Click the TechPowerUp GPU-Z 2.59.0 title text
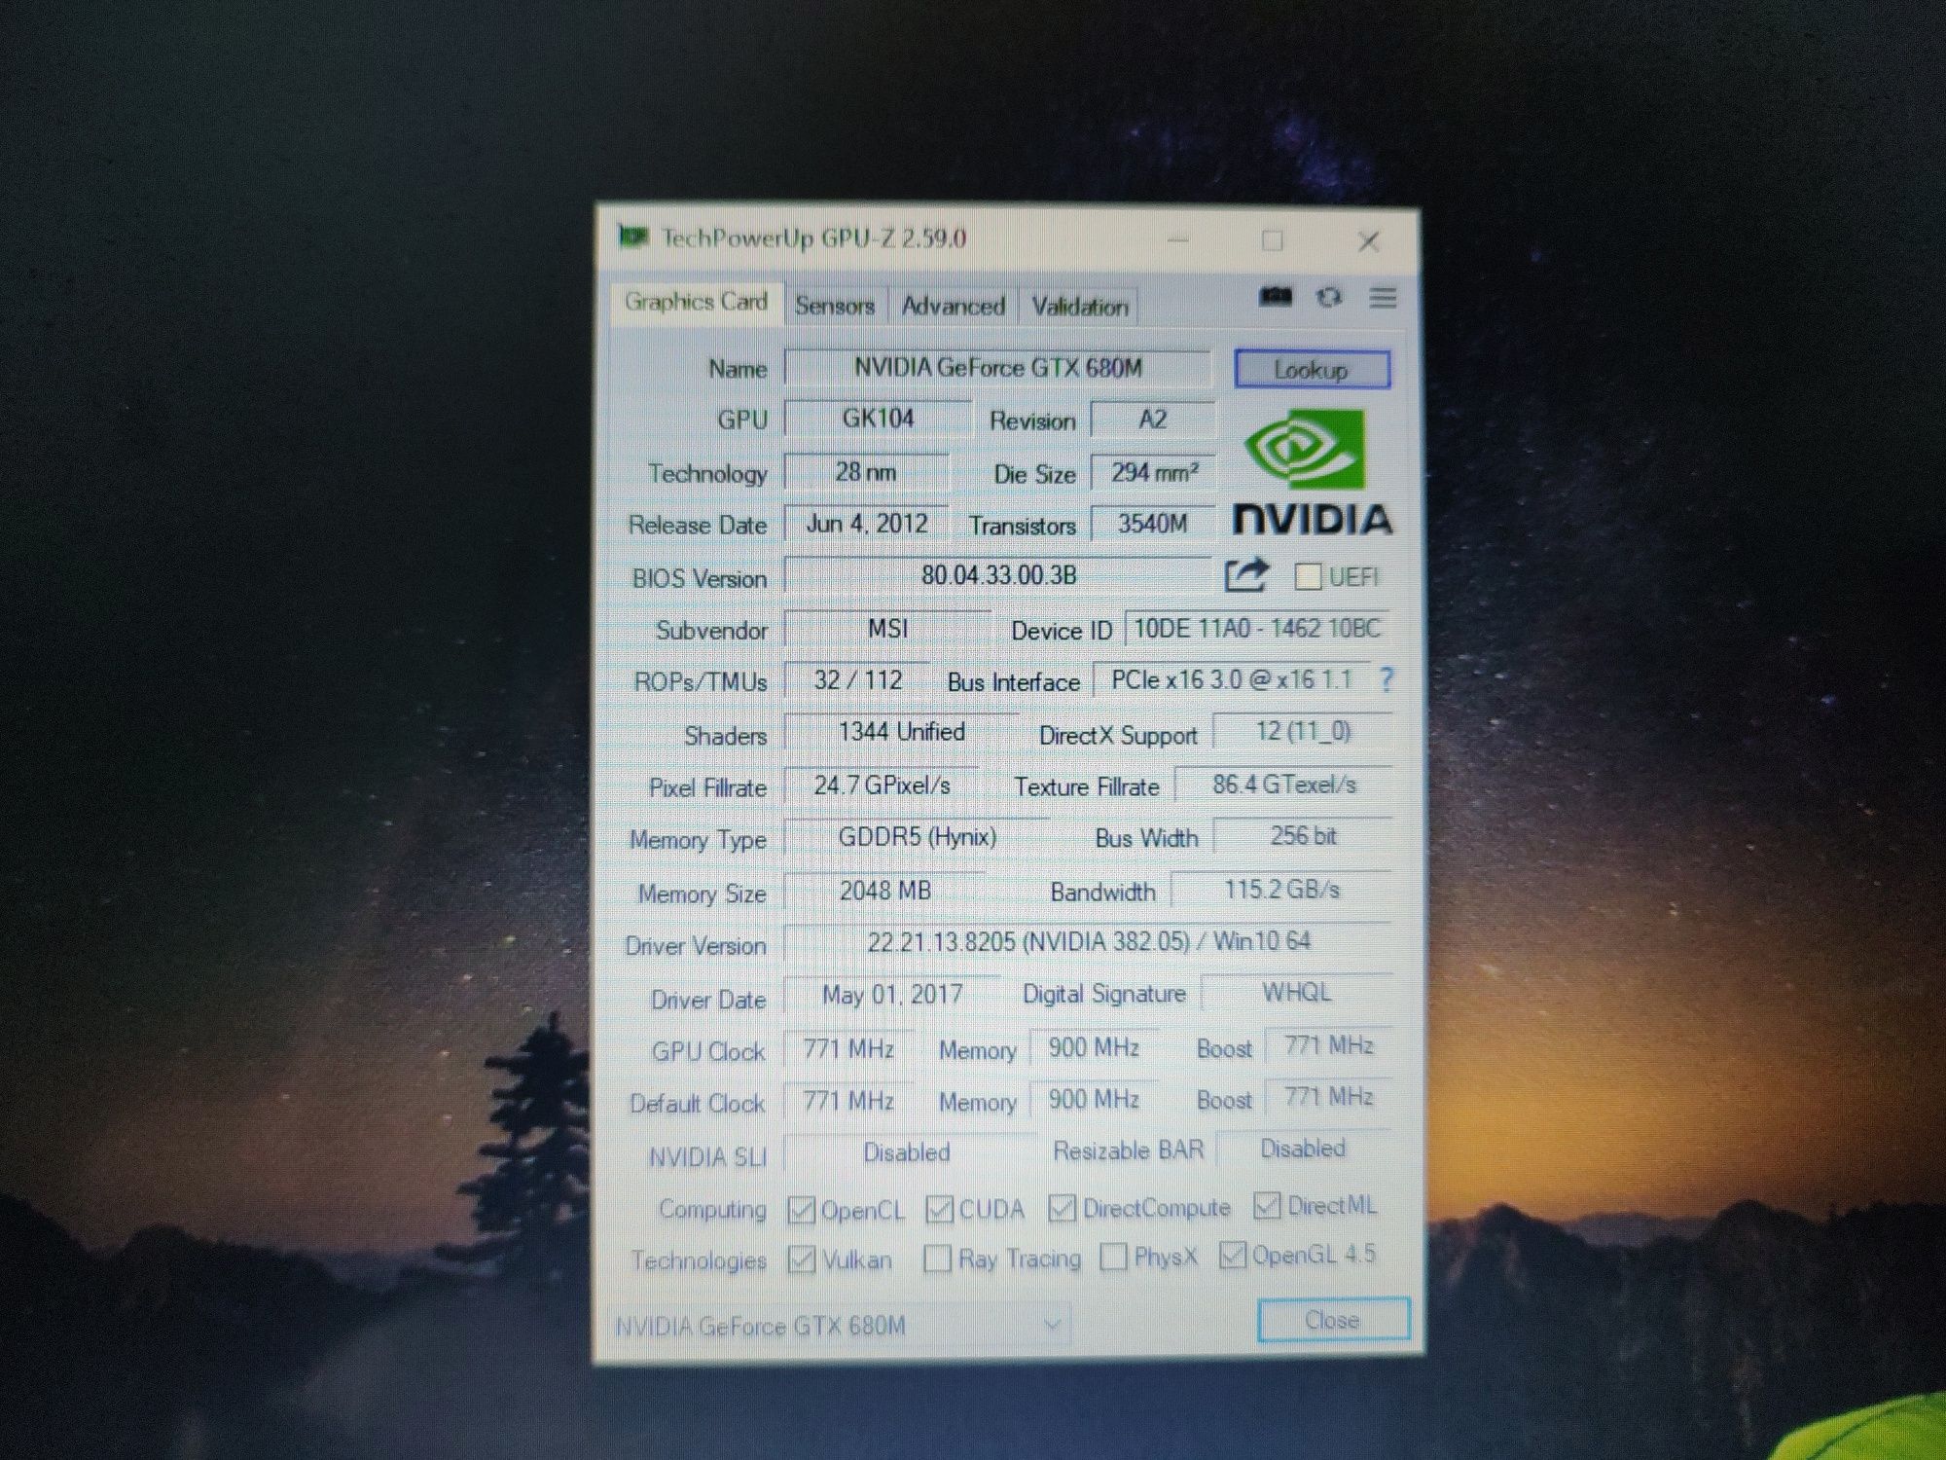 [x=813, y=238]
